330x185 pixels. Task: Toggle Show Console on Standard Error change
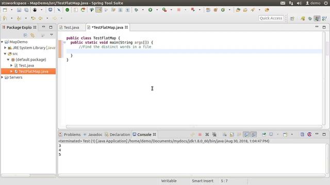(x=254, y=135)
